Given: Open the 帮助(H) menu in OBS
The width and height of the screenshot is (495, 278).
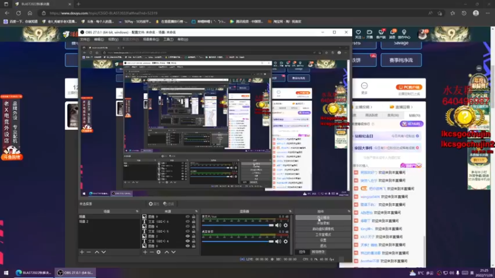Looking at the screenshot, I should 183,40.
